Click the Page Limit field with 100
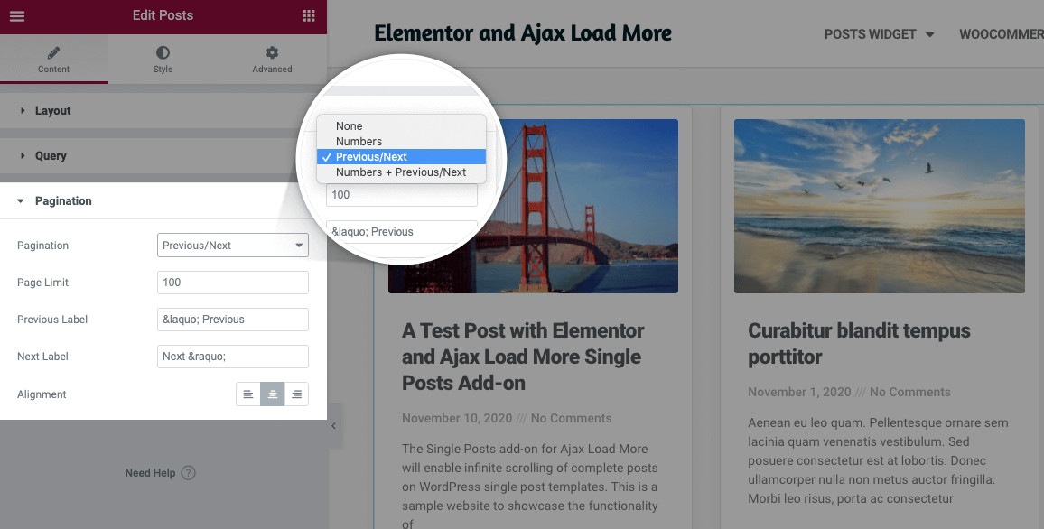The width and height of the screenshot is (1044, 529). pyautogui.click(x=232, y=283)
